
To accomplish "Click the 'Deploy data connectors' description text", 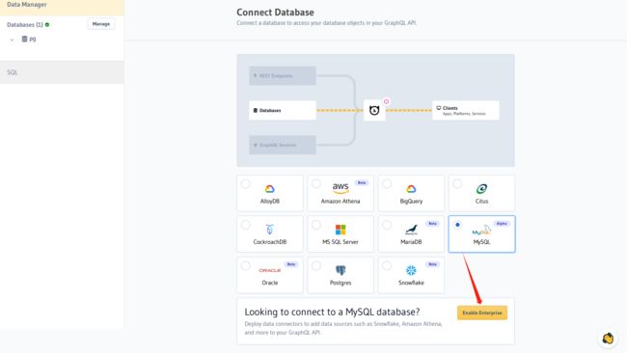I will 343,328.
